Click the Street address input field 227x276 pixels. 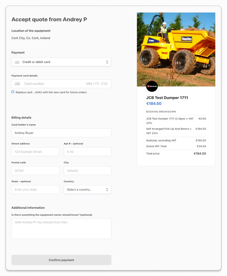click(35, 152)
